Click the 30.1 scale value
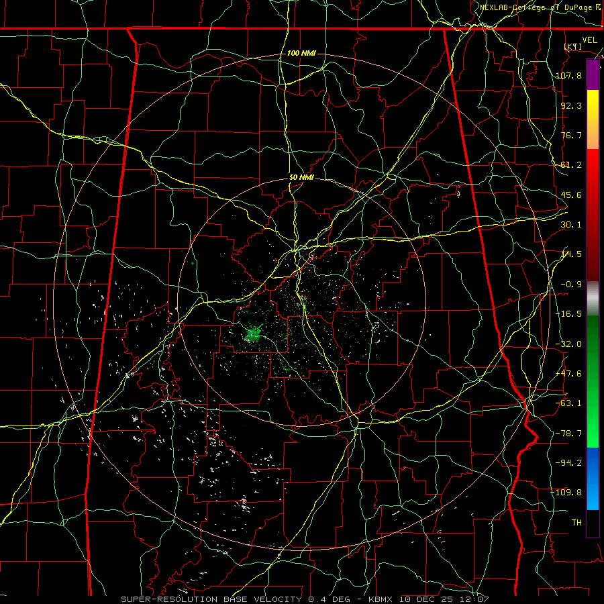The image size is (604, 604). point(571,225)
